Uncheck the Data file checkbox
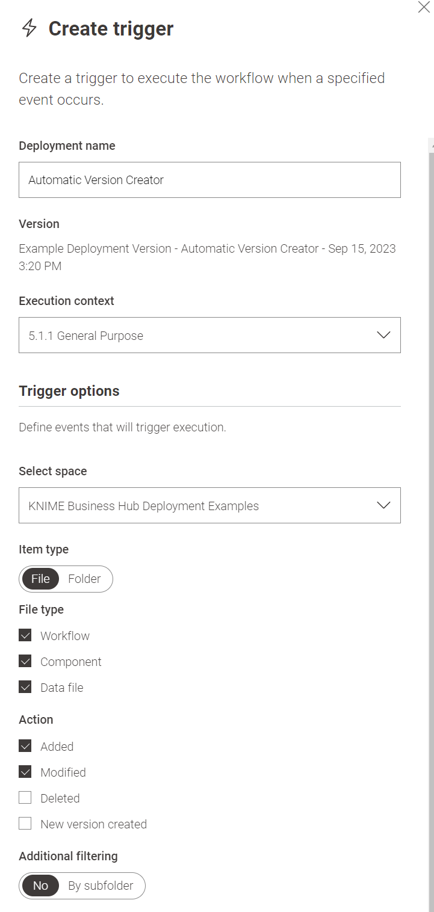The width and height of the screenshot is (434, 912). coord(25,688)
